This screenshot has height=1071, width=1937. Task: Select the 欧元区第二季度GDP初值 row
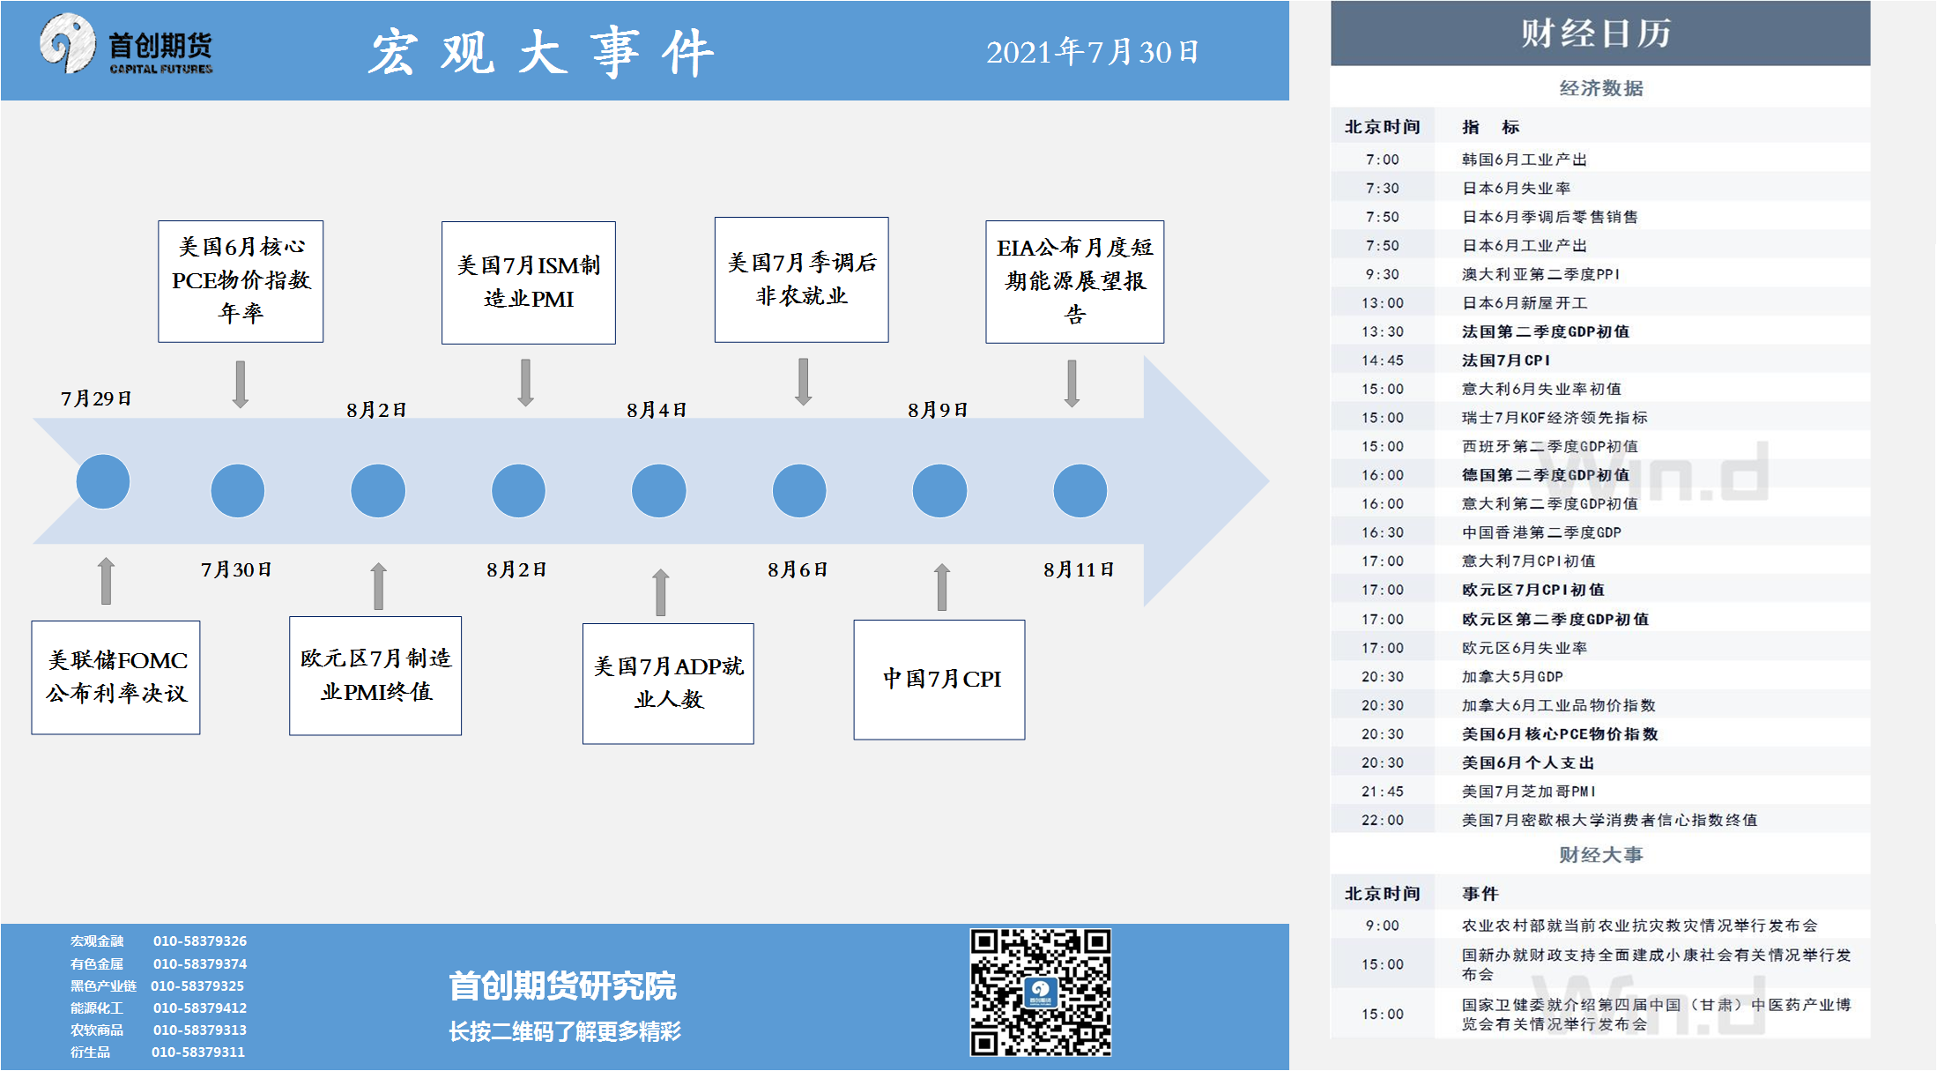point(1600,619)
